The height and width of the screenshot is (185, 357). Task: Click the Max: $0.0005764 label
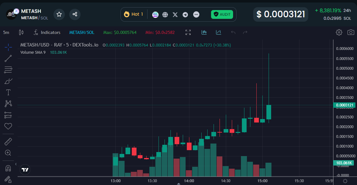tap(120, 32)
